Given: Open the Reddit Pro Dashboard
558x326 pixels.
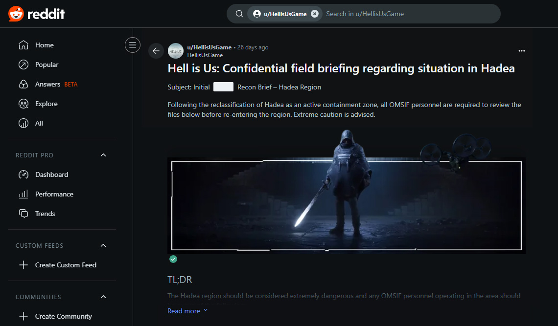Looking at the screenshot, I should tap(51, 174).
